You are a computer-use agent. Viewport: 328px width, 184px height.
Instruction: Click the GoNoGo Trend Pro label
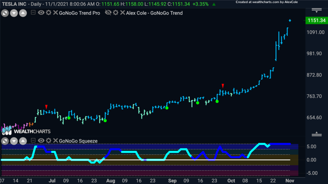pos(79,13)
